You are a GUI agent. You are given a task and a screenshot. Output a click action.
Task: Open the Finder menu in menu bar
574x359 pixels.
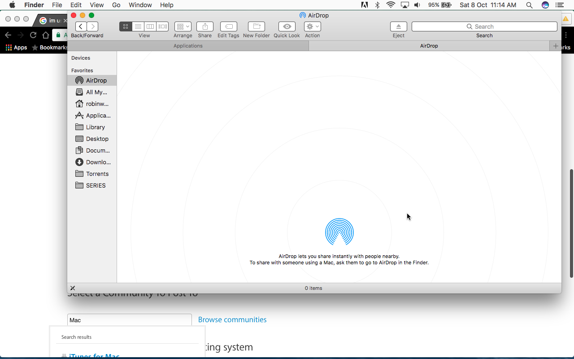(34, 5)
